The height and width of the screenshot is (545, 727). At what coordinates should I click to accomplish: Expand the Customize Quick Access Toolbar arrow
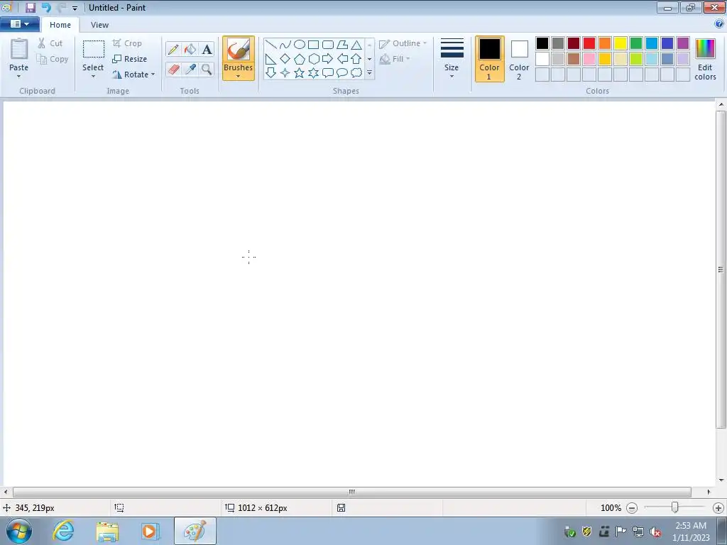(75, 8)
